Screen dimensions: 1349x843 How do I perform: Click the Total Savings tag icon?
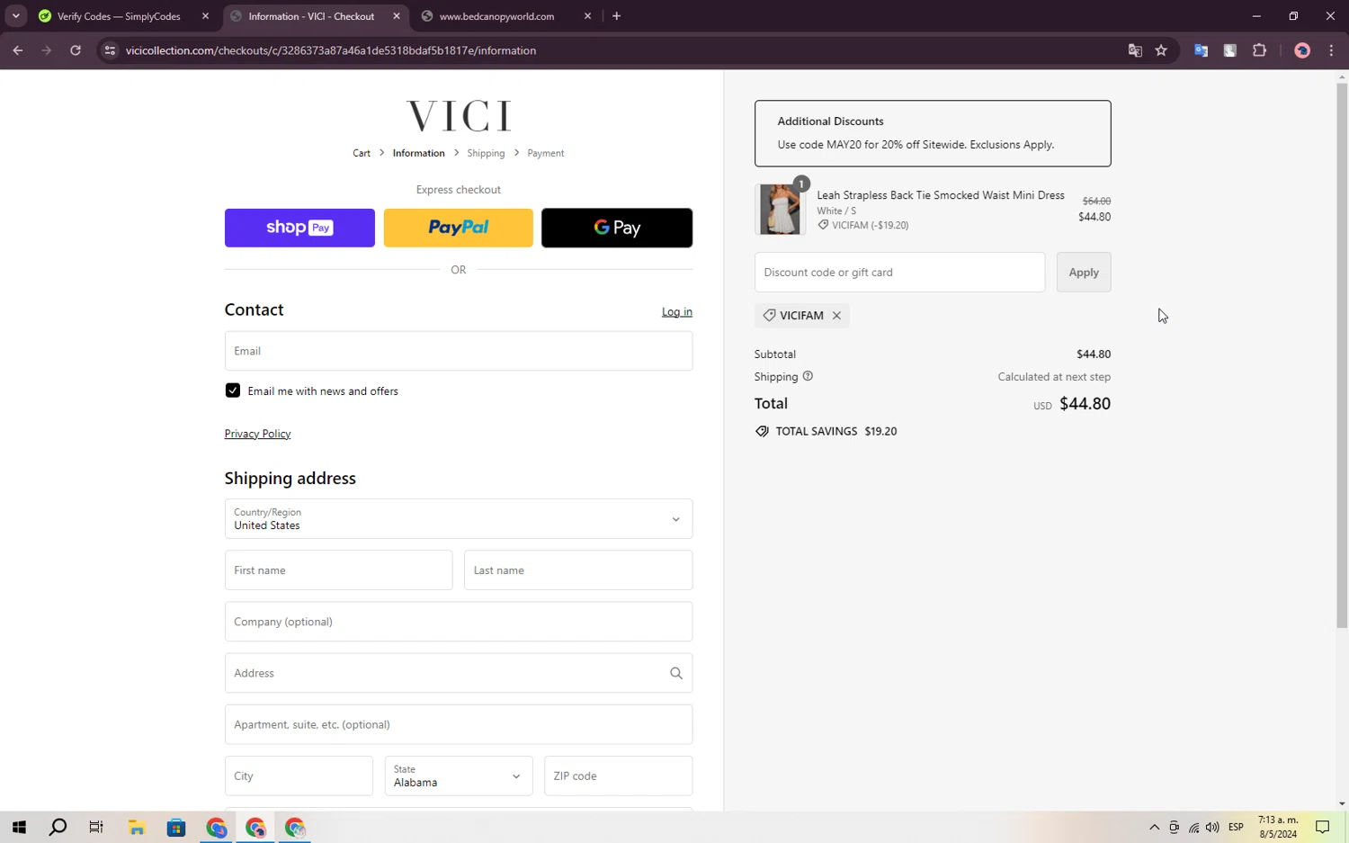[x=762, y=432]
